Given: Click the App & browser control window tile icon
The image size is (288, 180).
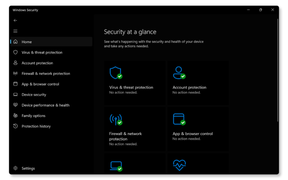Looking at the screenshot, I should [x=179, y=119].
